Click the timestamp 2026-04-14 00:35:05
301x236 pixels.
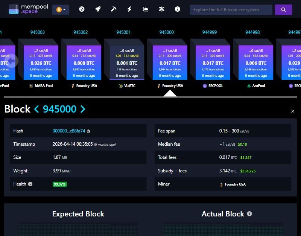(x=73, y=144)
